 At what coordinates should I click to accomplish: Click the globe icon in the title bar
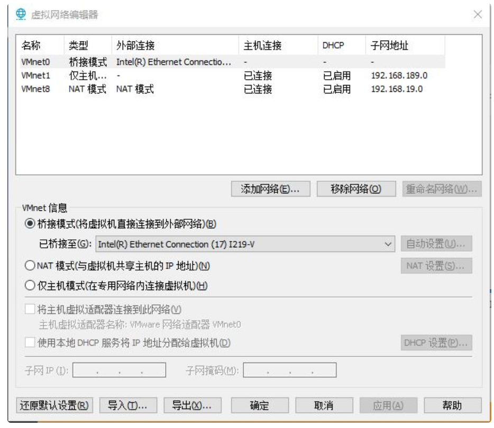(21, 14)
